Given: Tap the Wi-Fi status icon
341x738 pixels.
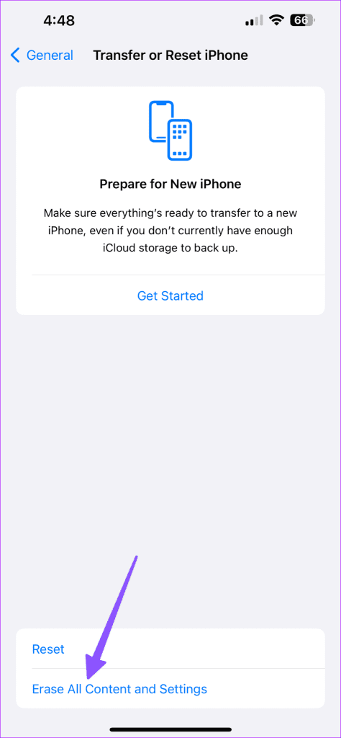Looking at the screenshot, I should 277,20.
